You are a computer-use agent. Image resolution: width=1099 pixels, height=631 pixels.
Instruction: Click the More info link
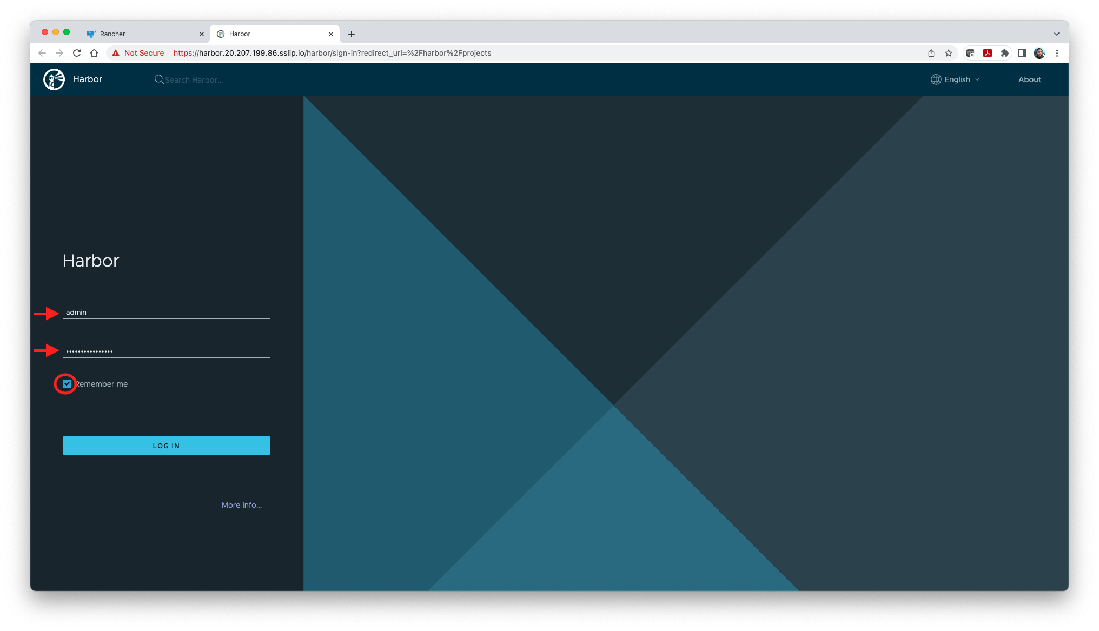(241, 504)
